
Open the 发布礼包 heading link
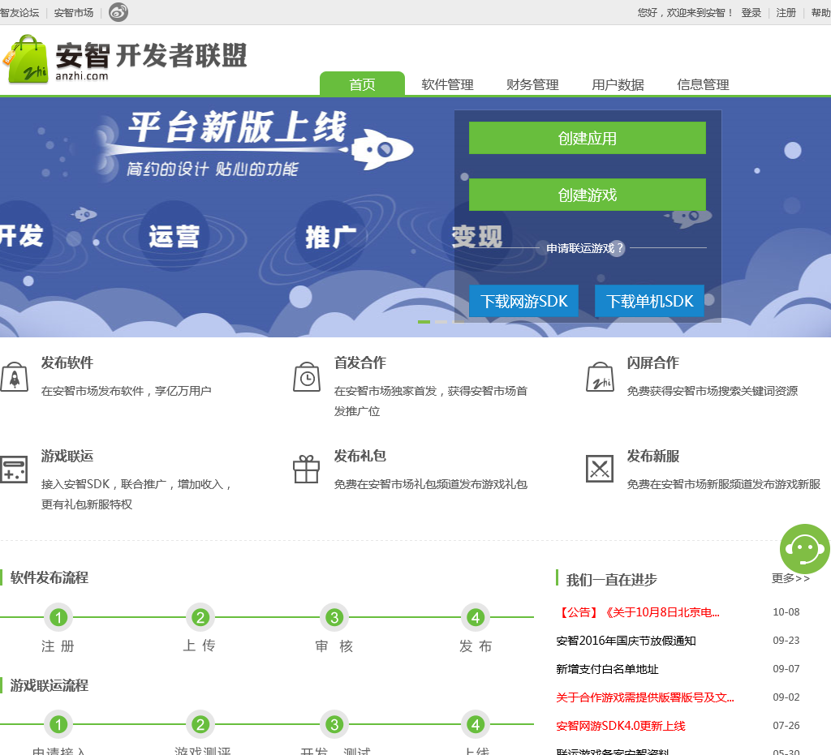point(360,456)
